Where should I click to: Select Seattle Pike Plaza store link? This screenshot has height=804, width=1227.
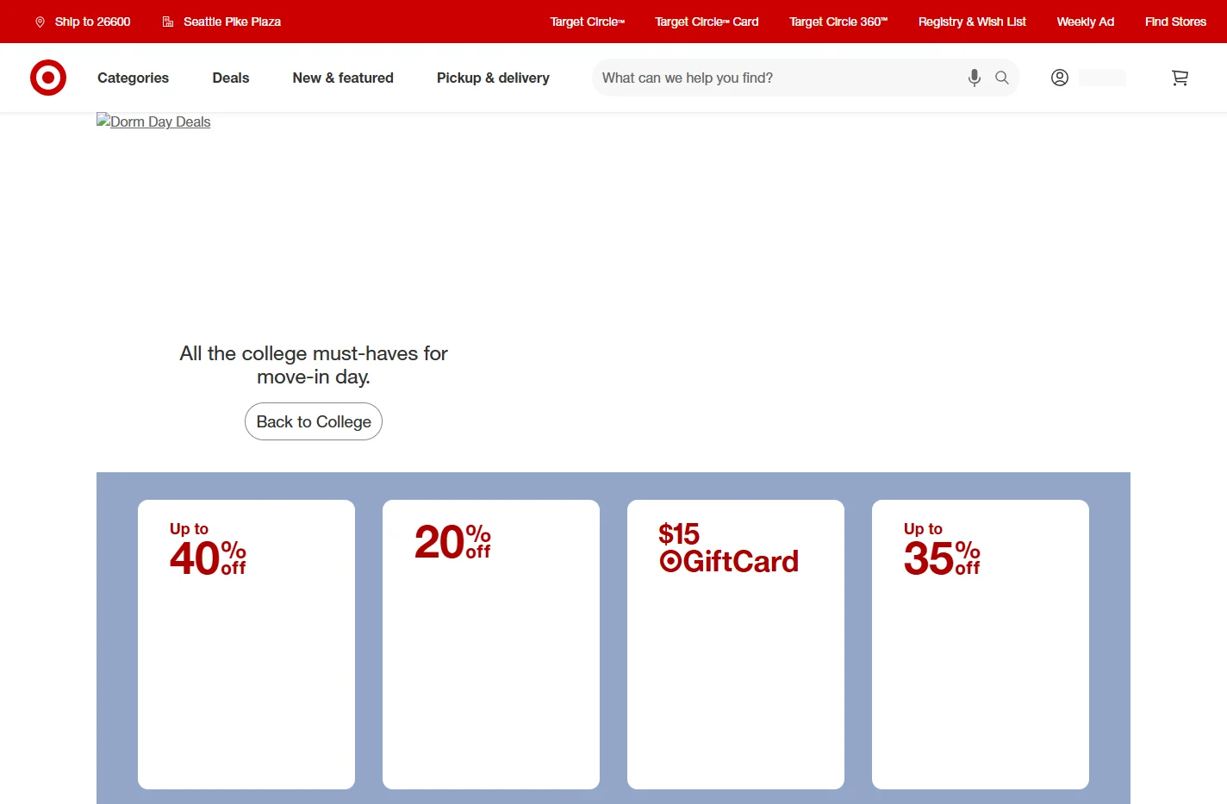(x=232, y=22)
